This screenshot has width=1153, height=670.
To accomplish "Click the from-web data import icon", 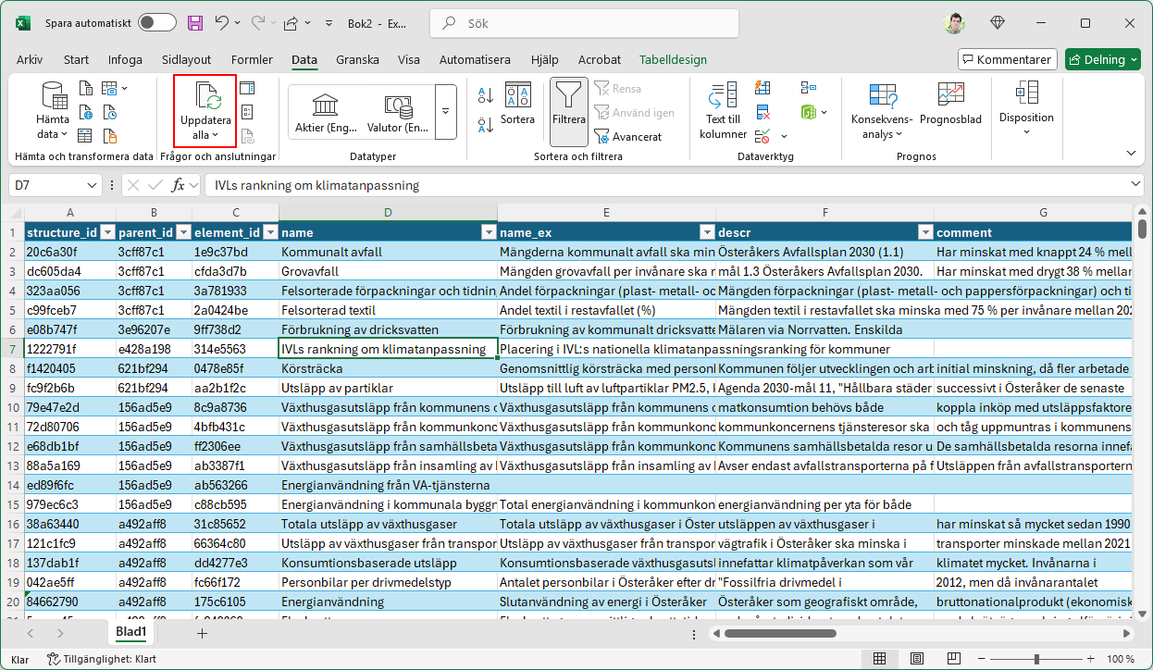I will [86, 113].
